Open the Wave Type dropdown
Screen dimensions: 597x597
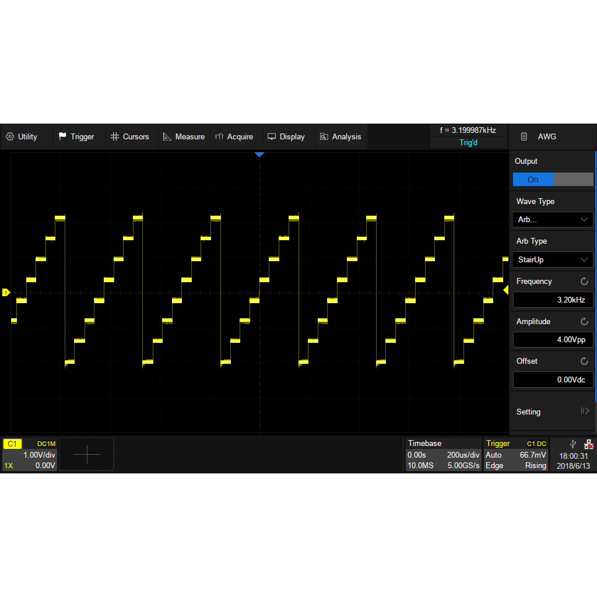point(553,220)
